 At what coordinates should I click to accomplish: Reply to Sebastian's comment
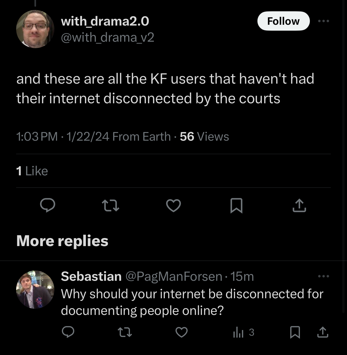[68, 332]
